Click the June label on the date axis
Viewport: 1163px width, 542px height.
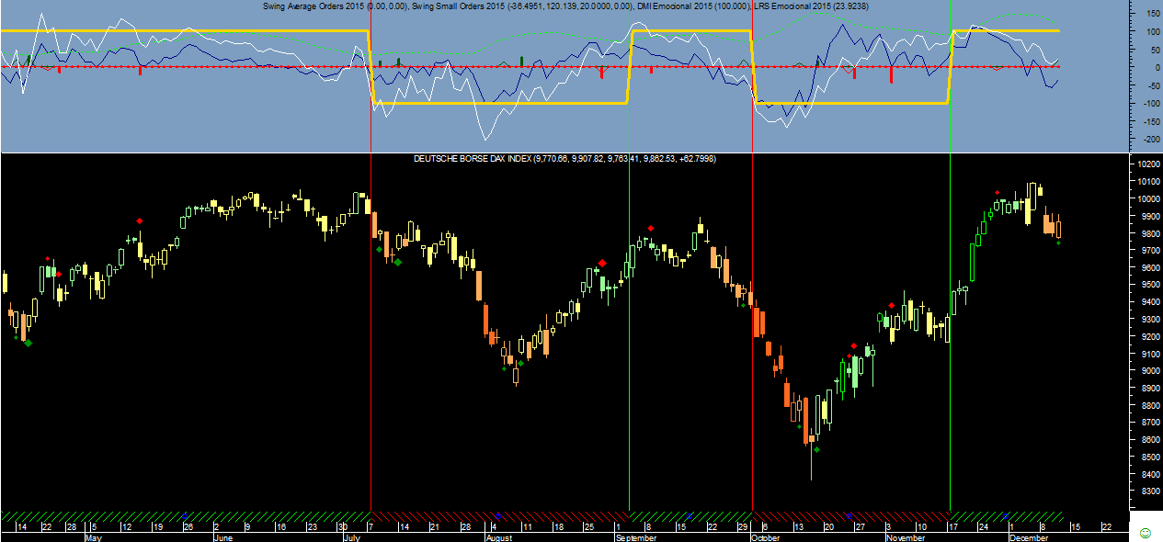[222, 538]
